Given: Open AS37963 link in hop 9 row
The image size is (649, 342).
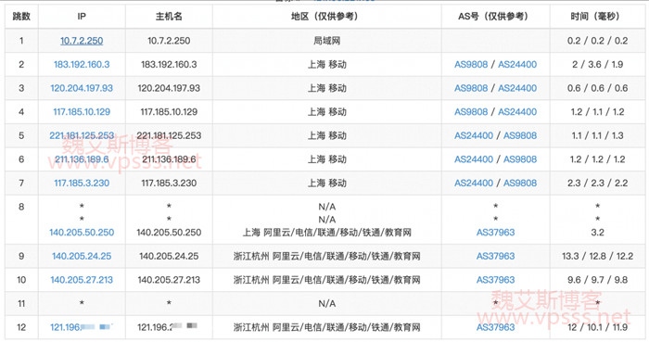Looking at the screenshot, I should point(495,256).
